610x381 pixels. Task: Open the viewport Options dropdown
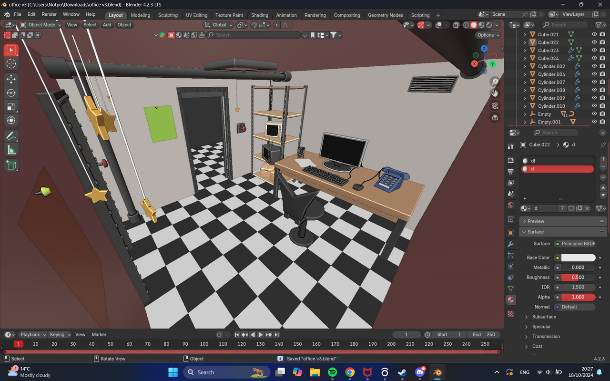[x=488, y=35]
